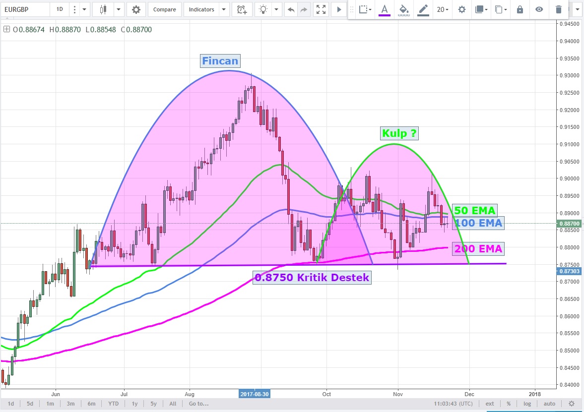This screenshot has height=412, width=584.
Task: Click the Go to... button
Action: tap(198, 404)
